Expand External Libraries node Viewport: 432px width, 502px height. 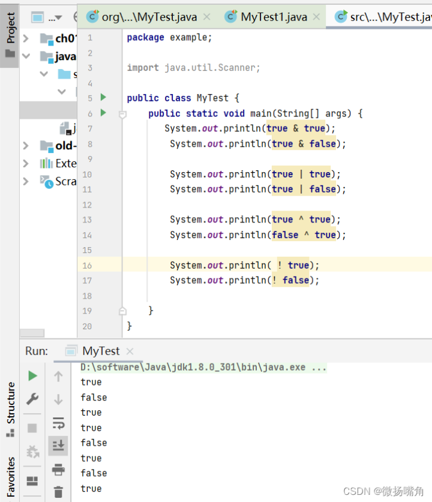click(26, 164)
